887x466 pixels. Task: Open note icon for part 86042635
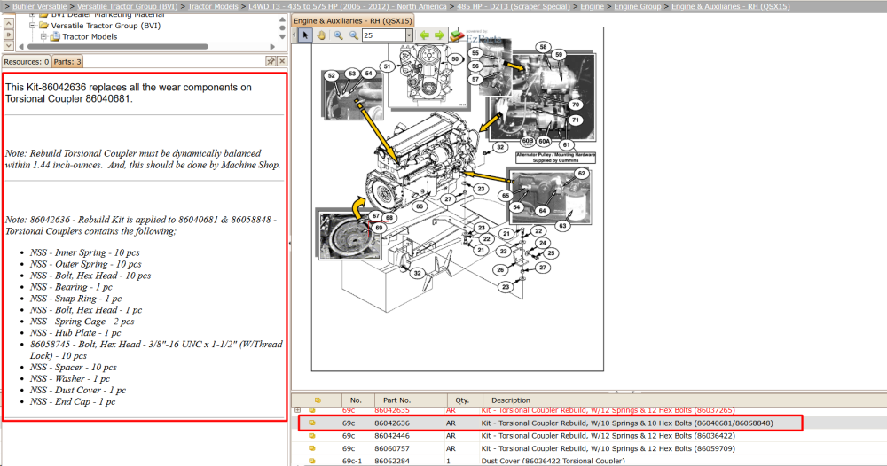tap(311, 410)
